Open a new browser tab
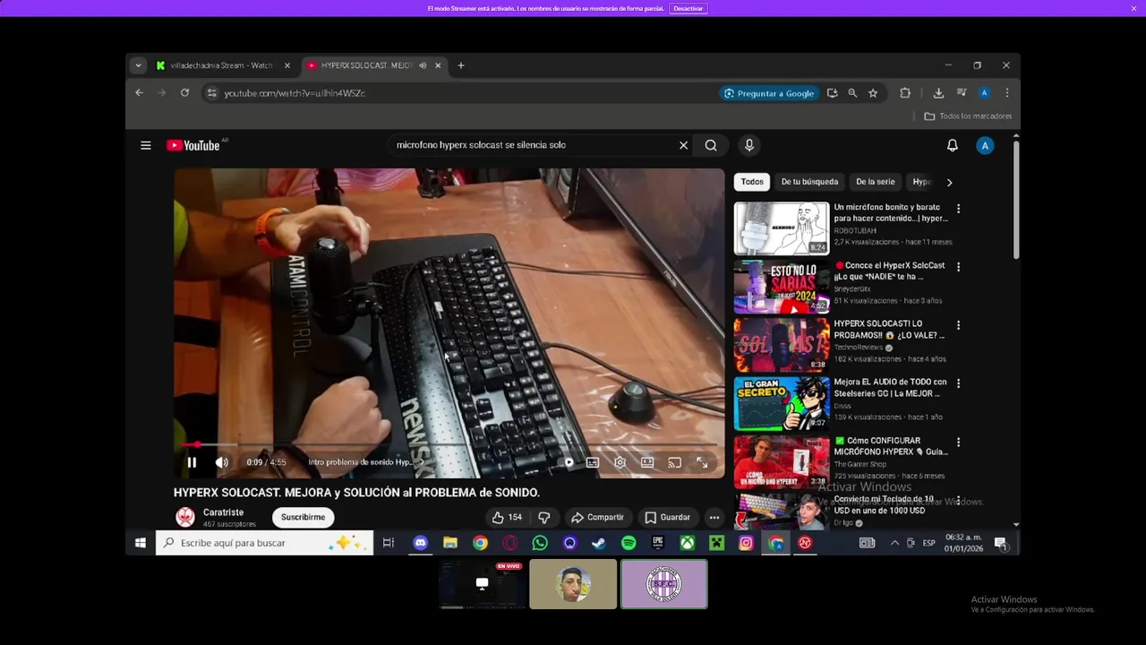Screen dimensions: 1146x645 (461, 65)
